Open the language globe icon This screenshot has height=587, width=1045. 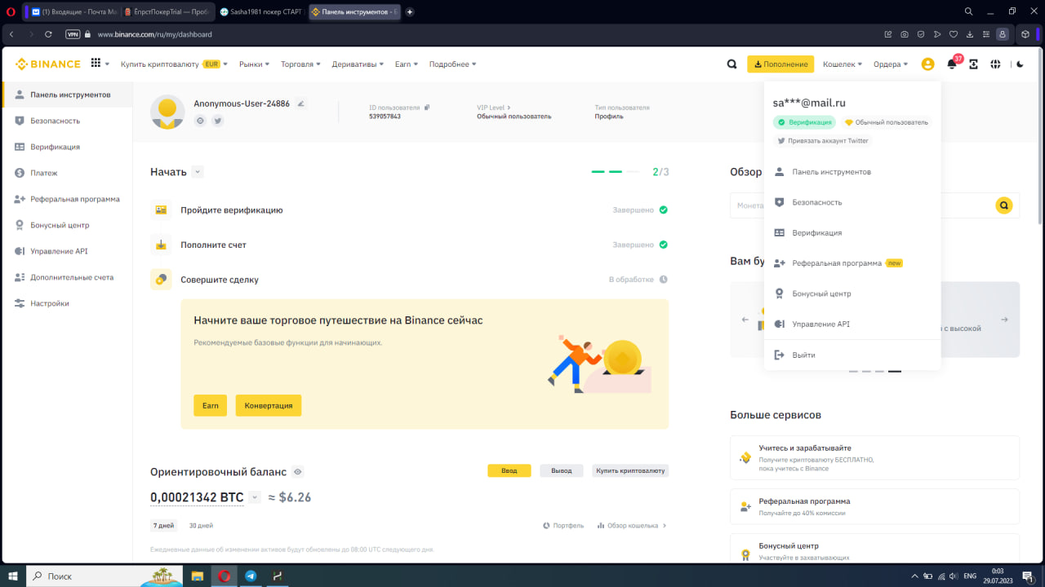click(x=995, y=64)
